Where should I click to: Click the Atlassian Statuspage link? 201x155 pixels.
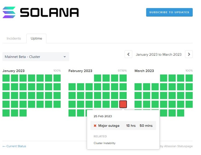176,146
